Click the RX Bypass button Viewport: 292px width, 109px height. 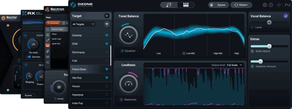coord(28,95)
